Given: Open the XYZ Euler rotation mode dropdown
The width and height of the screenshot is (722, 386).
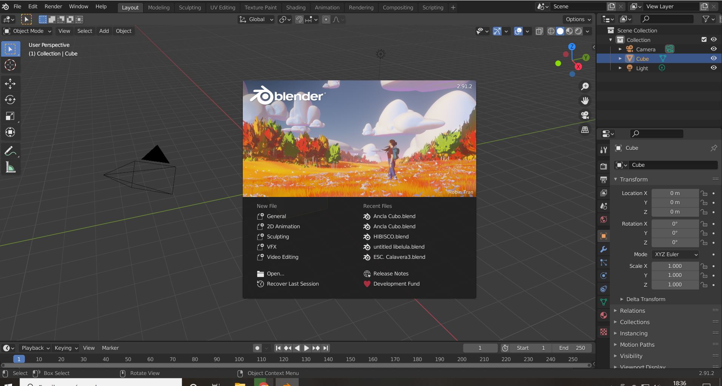Looking at the screenshot, I should (675, 254).
